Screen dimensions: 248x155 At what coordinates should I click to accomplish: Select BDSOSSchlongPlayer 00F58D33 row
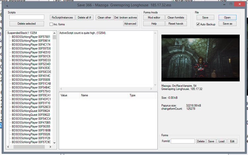(31, 60)
